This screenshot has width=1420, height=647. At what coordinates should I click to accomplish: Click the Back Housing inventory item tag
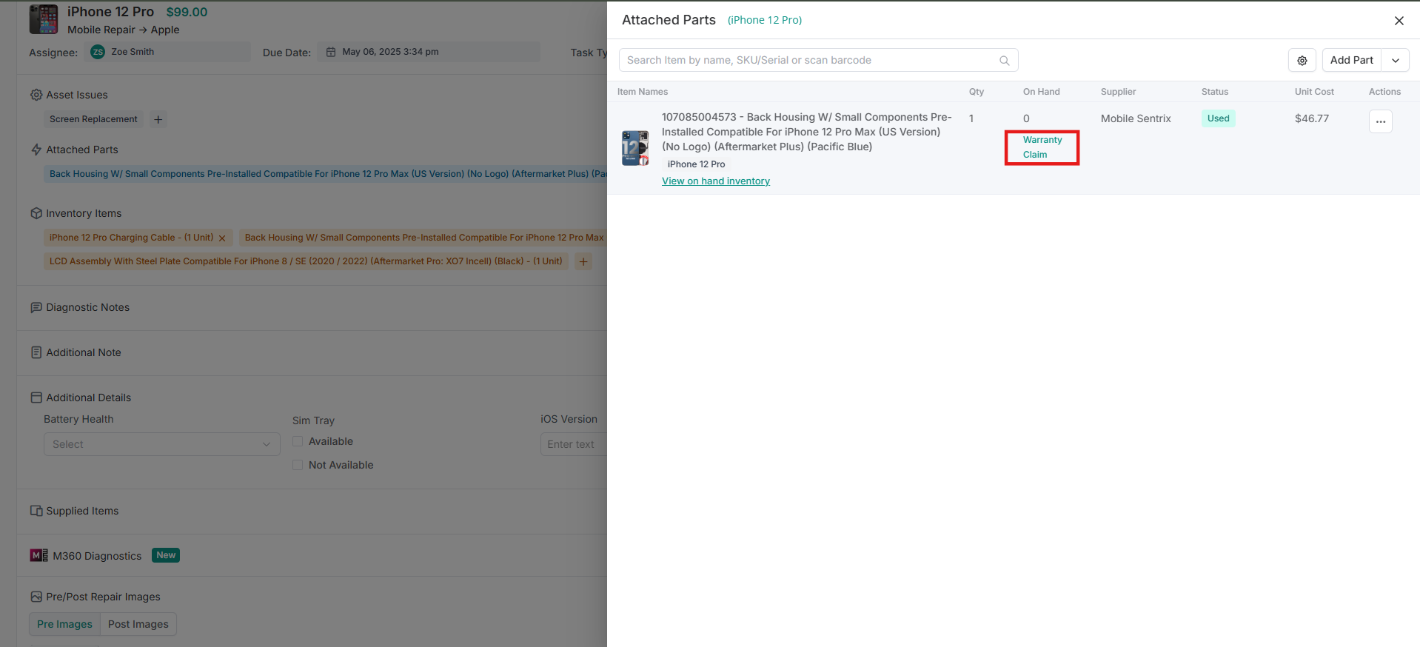click(423, 238)
